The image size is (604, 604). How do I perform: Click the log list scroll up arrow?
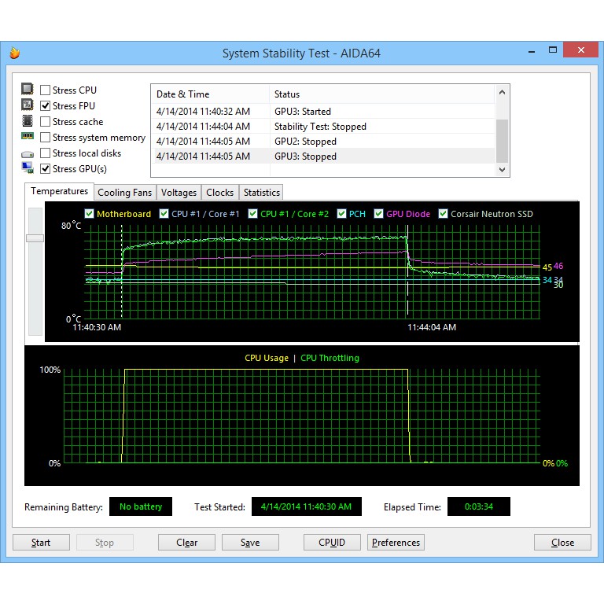pos(502,92)
